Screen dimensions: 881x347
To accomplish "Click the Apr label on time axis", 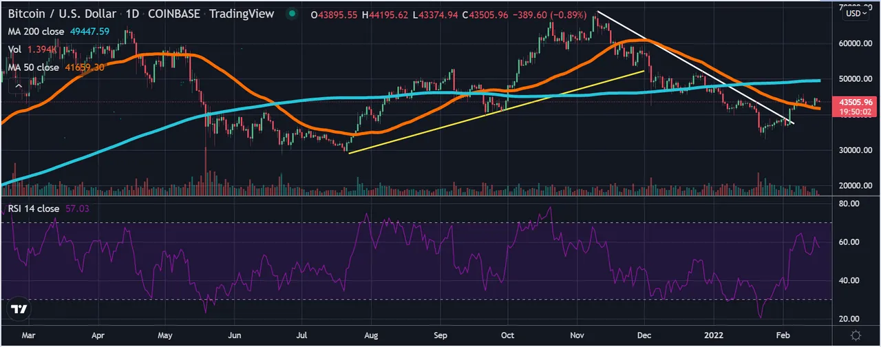I will click(x=98, y=335).
